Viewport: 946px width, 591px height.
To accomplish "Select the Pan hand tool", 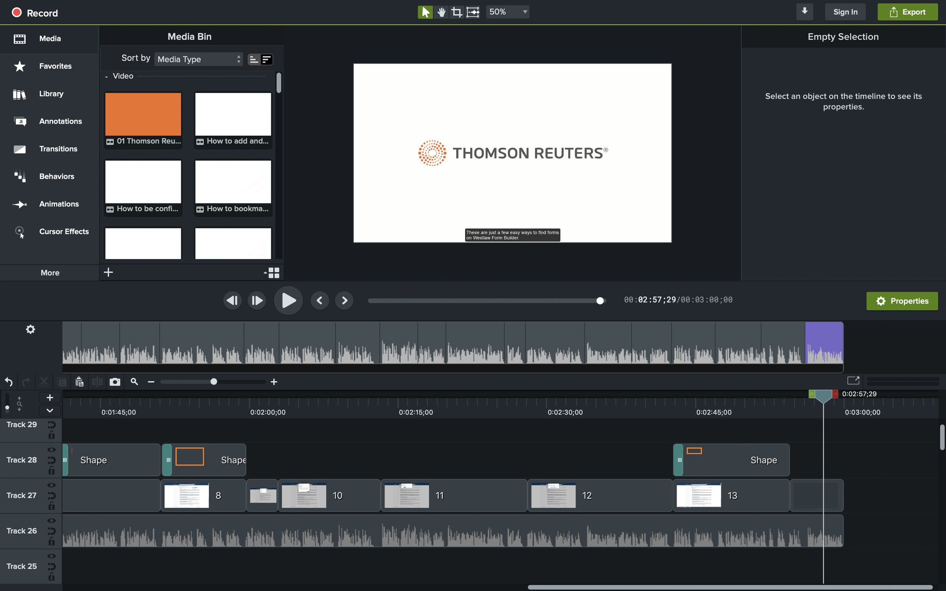I will coord(441,12).
